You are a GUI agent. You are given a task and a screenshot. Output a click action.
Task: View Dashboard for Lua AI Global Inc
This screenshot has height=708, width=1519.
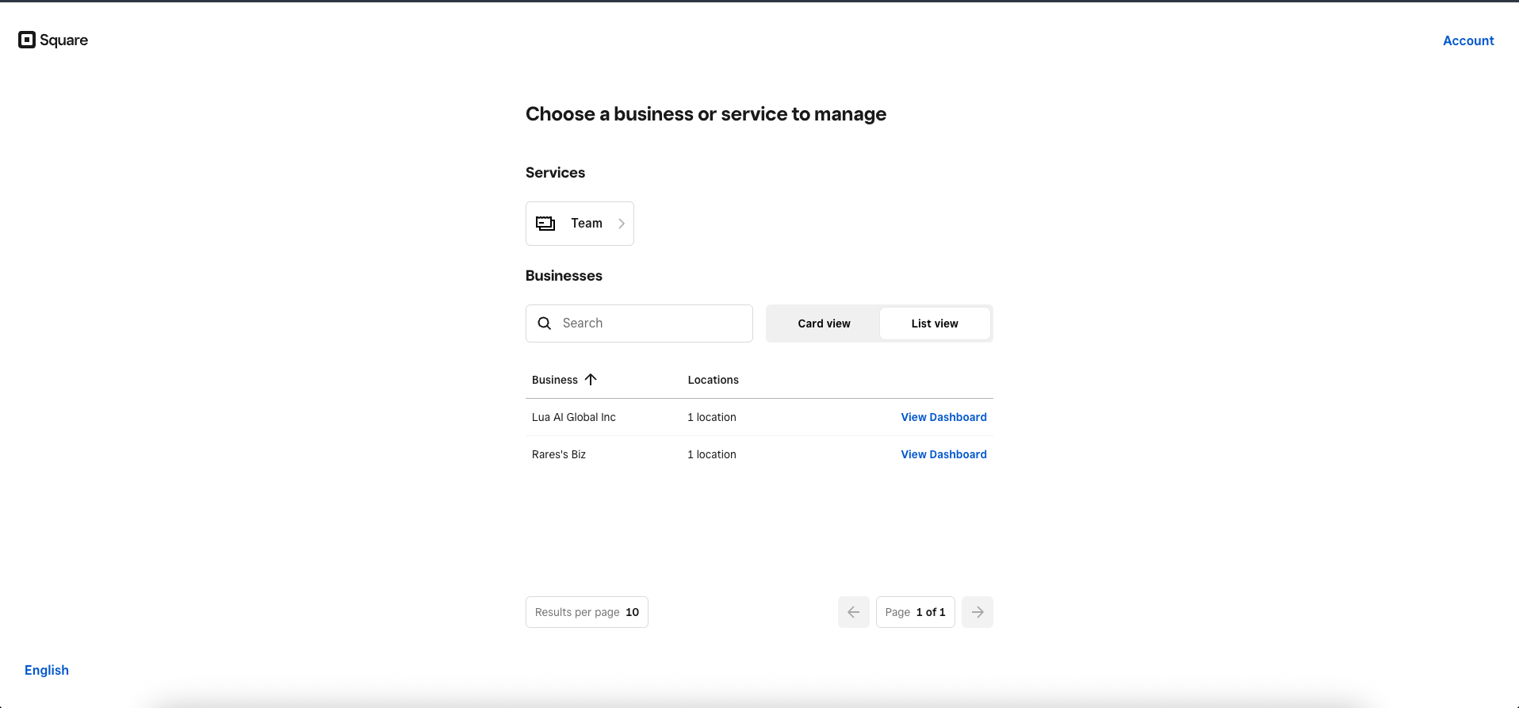coord(943,417)
